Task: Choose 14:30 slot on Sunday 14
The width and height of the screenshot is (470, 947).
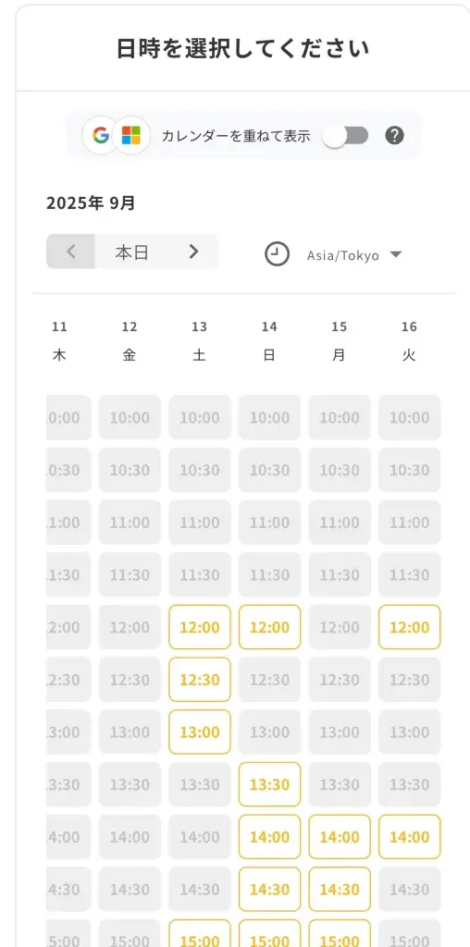Action: tap(269, 890)
